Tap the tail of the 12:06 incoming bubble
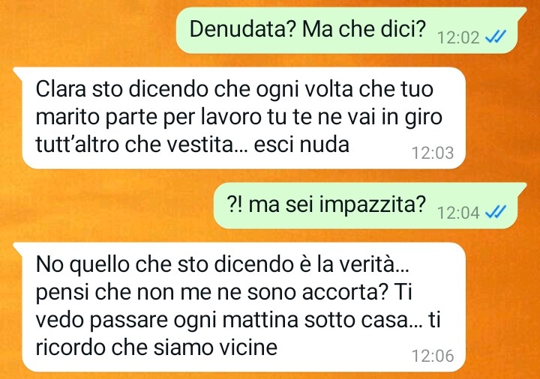540x379 pixels. click(19, 248)
